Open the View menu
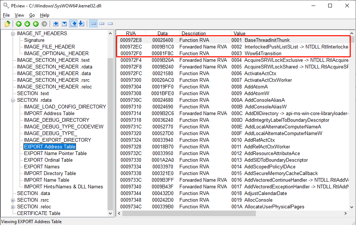 point(19,15)
